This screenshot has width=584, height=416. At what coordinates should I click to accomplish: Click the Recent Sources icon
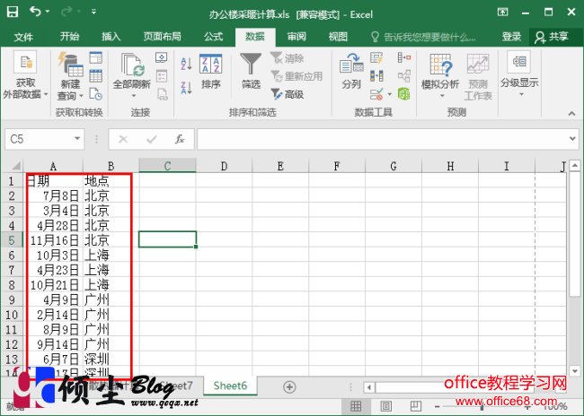pos(96,93)
